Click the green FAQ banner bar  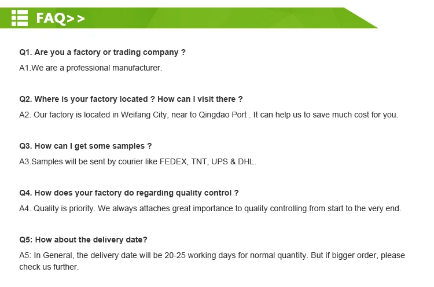231,18
